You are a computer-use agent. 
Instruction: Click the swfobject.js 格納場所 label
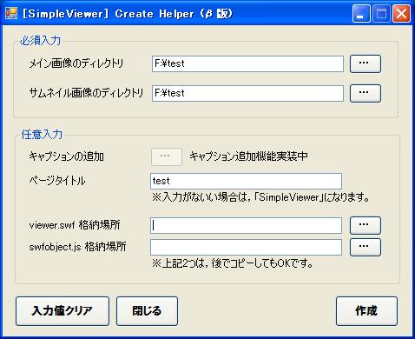[77, 247]
